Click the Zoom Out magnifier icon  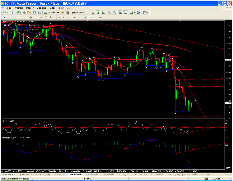coord(114,12)
